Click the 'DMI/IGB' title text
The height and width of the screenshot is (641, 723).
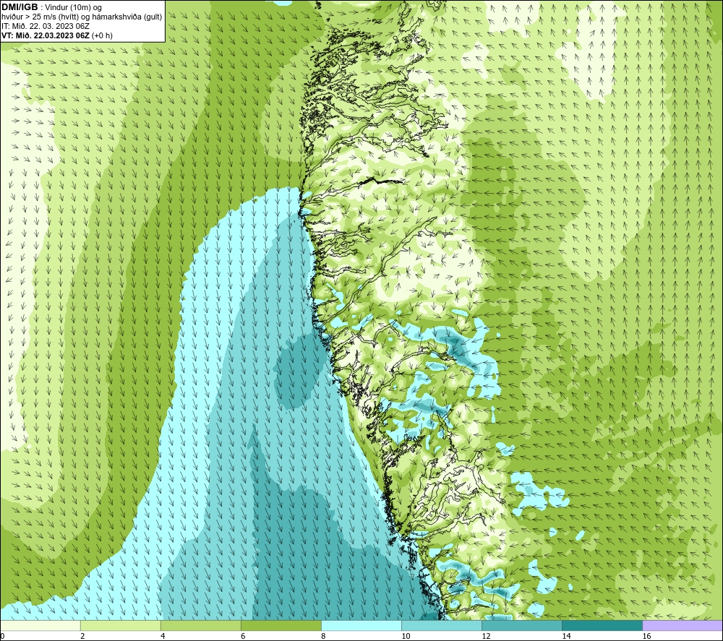click(20, 7)
